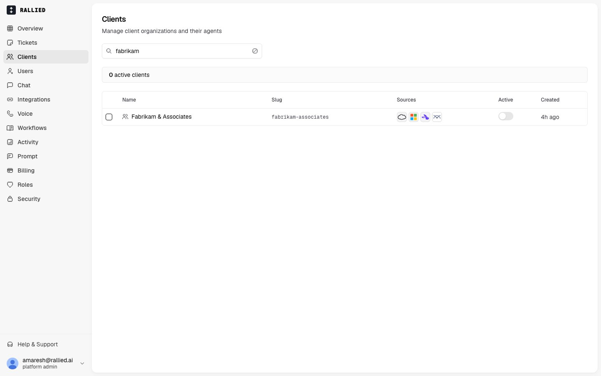Navigate to Prompt in the sidebar
Screen dimensions: 601x376
coord(46,156)
